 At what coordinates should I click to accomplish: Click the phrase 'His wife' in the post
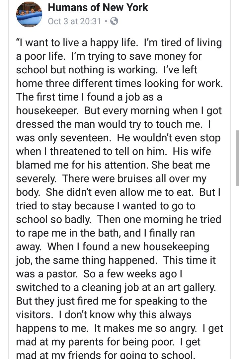(x=192, y=152)
